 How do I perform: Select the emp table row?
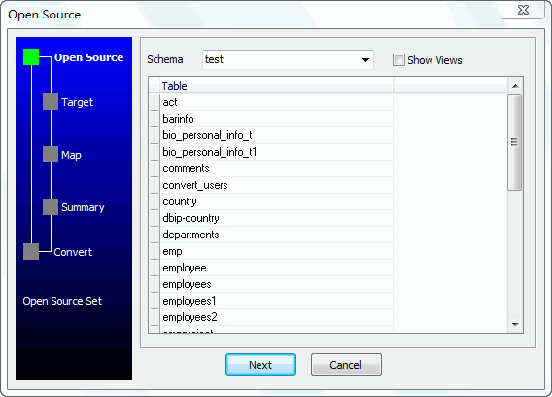(276, 251)
